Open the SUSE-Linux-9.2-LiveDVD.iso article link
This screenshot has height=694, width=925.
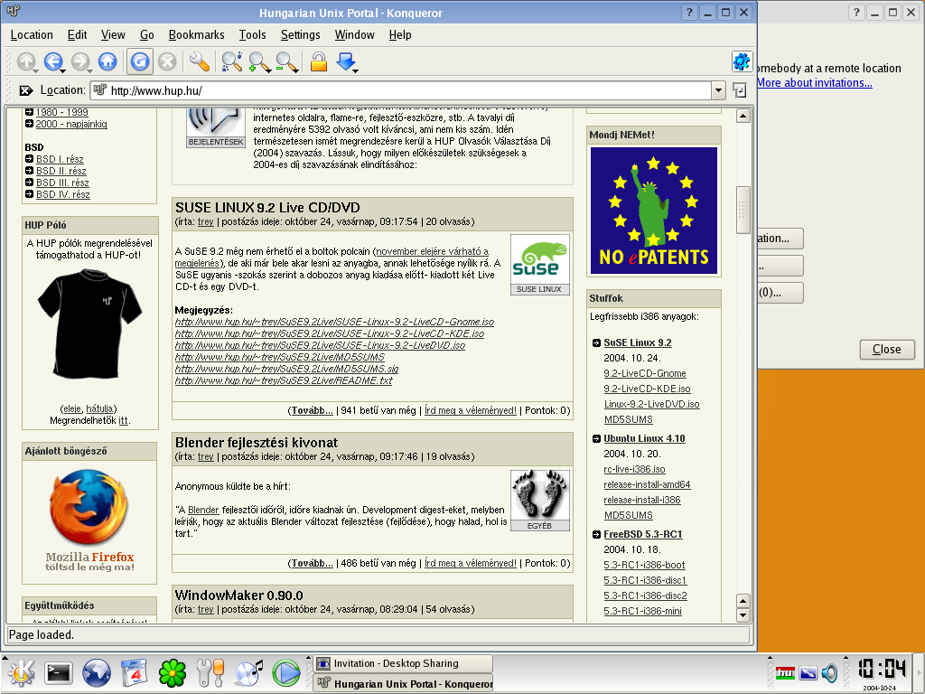[x=320, y=345]
